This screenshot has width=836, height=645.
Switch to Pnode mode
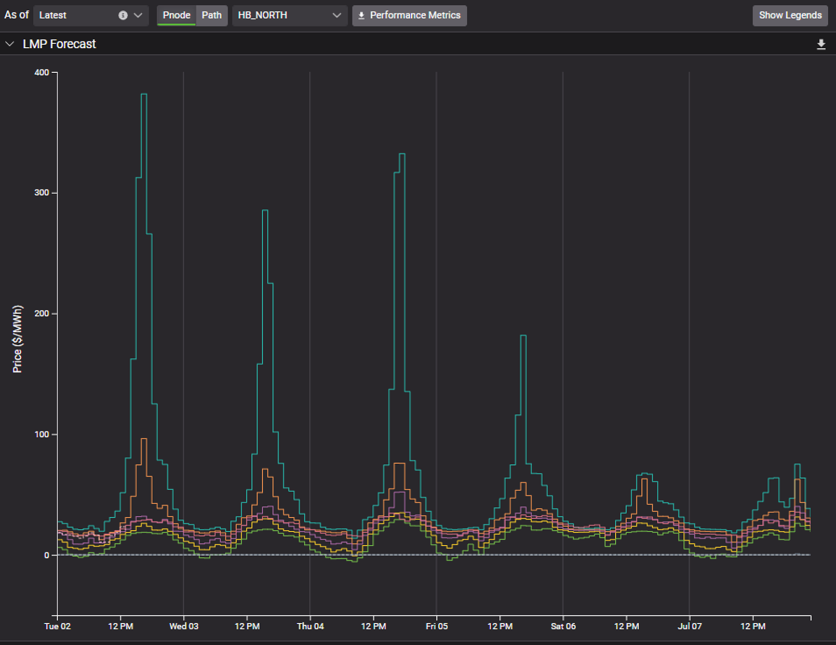coord(176,16)
